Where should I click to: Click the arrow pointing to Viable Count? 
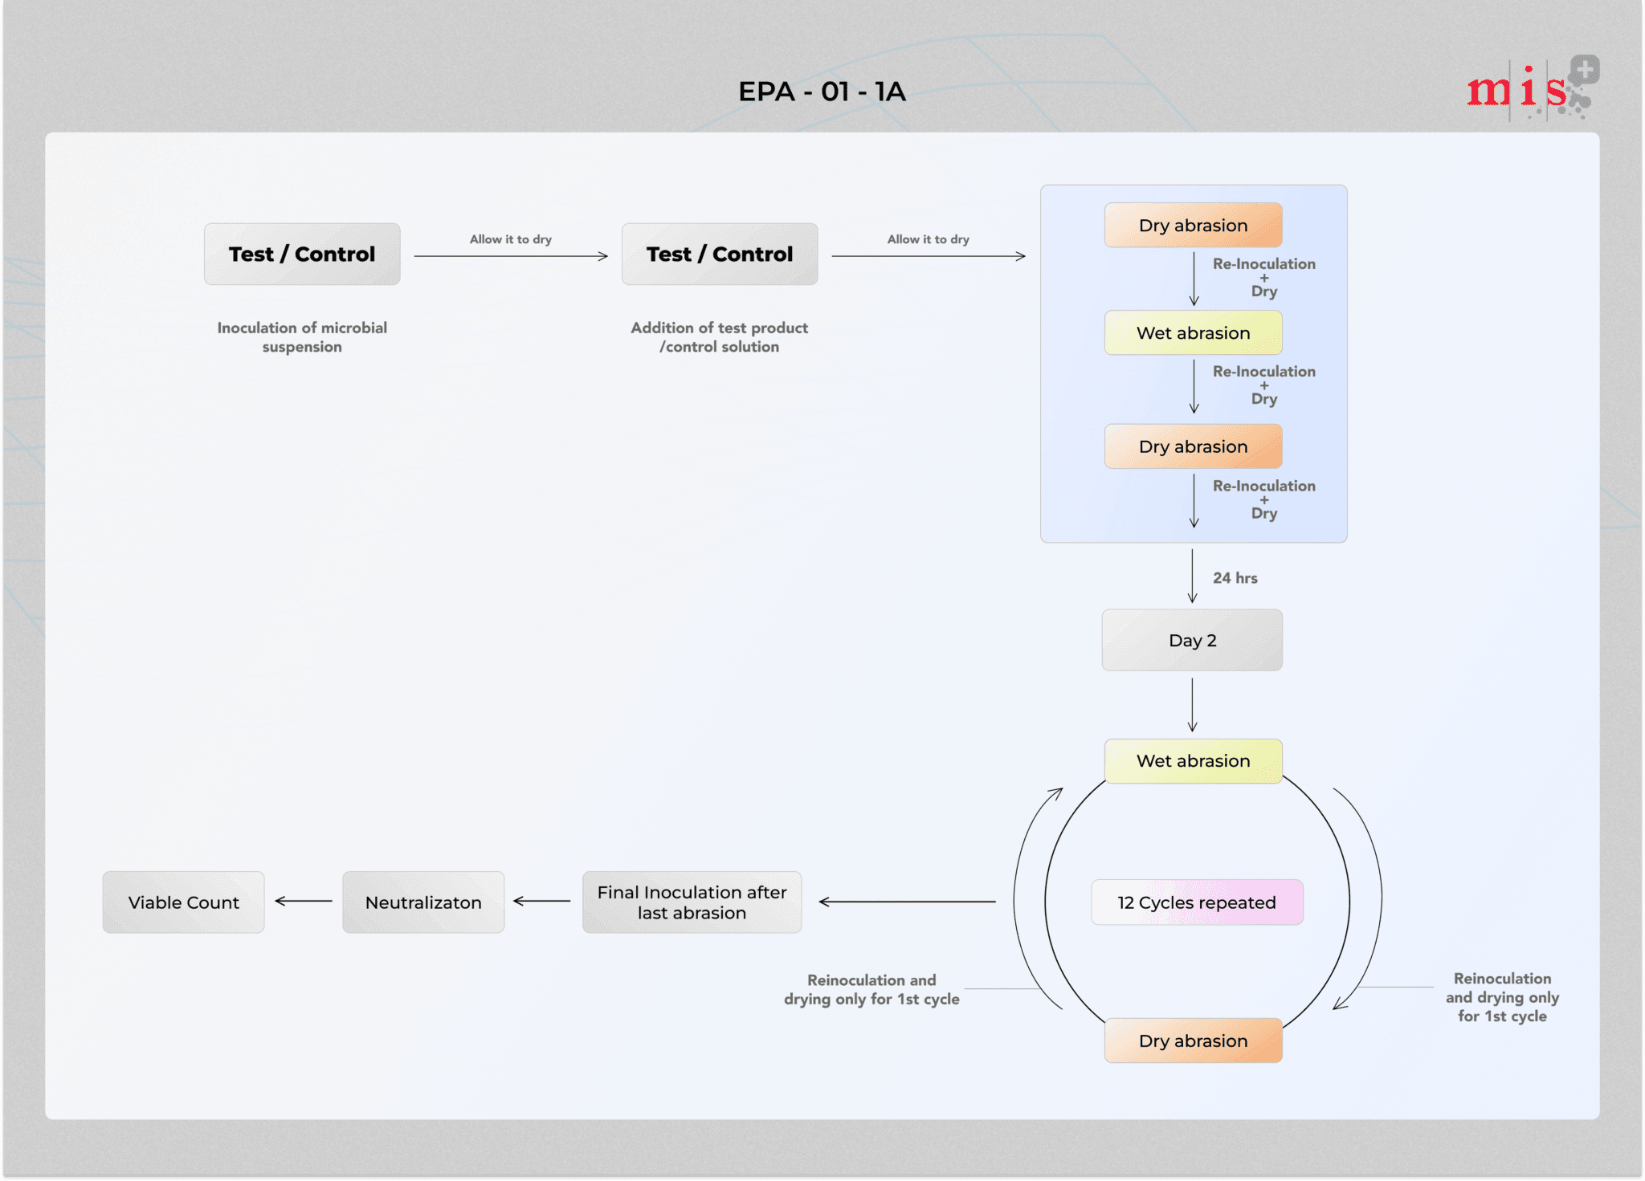tap(304, 902)
